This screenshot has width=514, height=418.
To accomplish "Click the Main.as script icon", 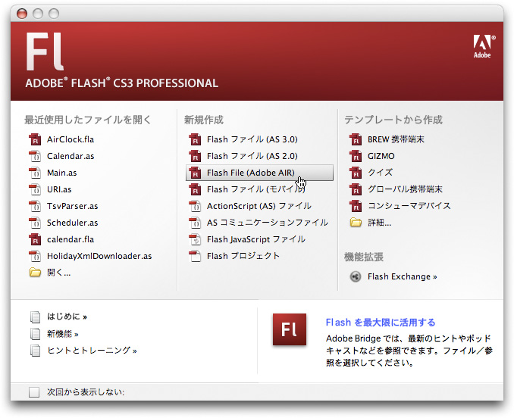I will pos(35,173).
